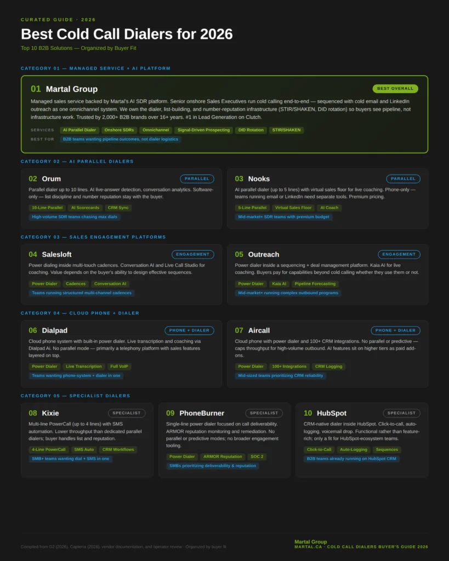The width and height of the screenshot is (449, 561).
Task: Click 'High-volume SDR teams chasing max dials'
Action: (75, 217)
